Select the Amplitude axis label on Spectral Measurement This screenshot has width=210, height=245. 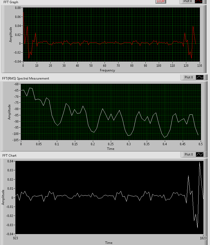click(9, 112)
